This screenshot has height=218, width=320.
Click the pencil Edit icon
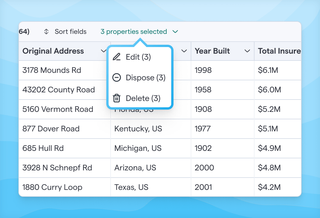coord(116,57)
